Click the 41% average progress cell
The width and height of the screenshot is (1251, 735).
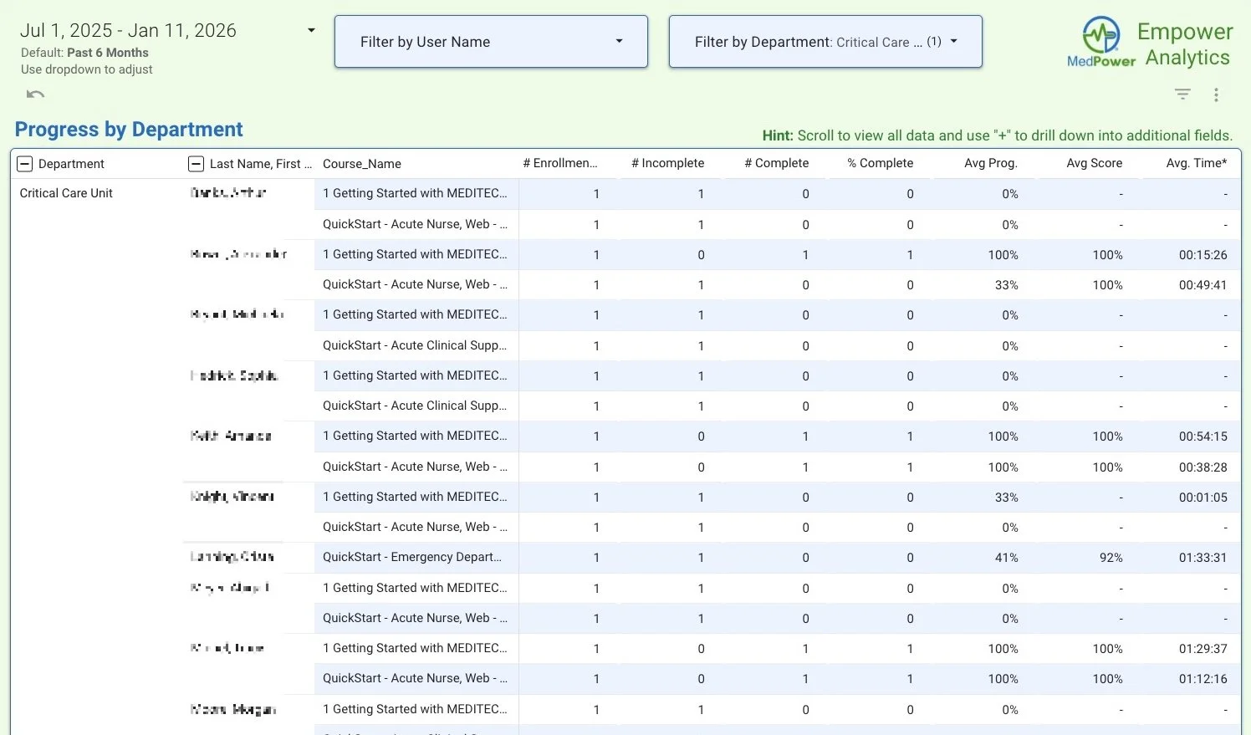(1007, 558)
